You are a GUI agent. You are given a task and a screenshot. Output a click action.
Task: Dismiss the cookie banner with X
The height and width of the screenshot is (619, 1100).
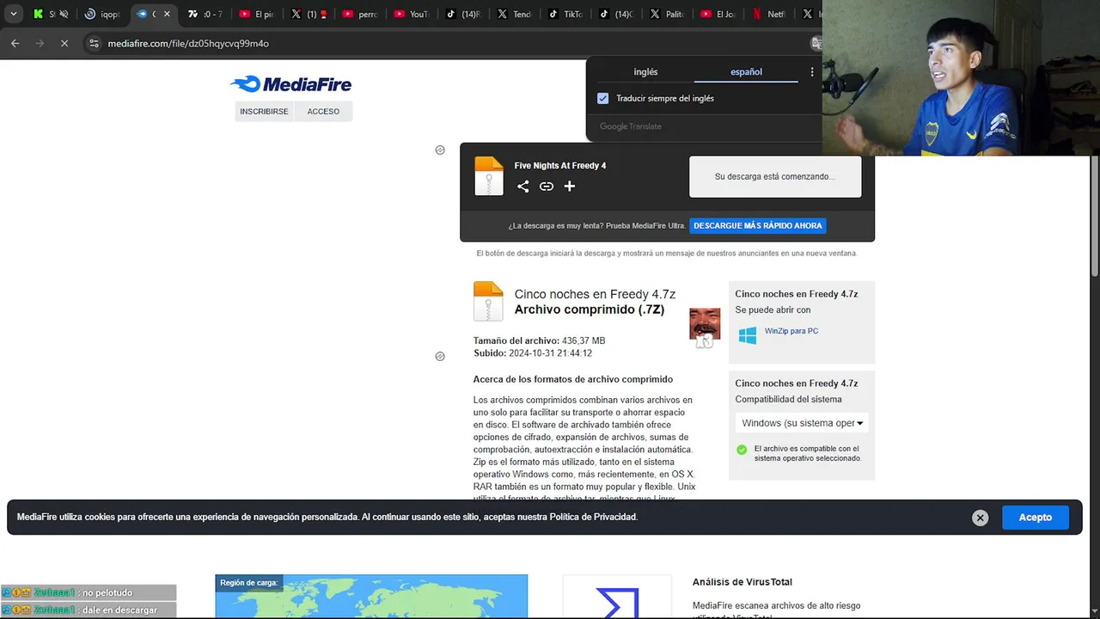980,518
